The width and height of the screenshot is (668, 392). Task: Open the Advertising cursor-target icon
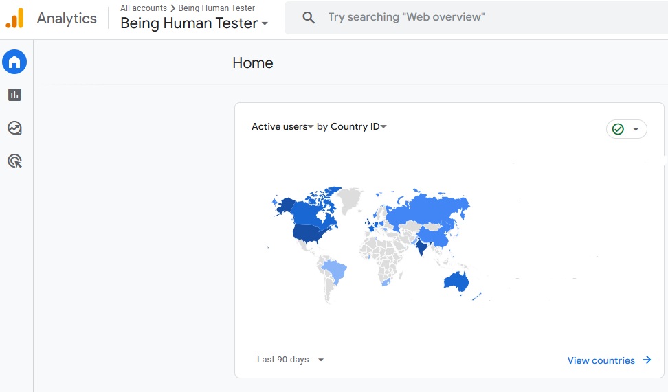[15, 161]
